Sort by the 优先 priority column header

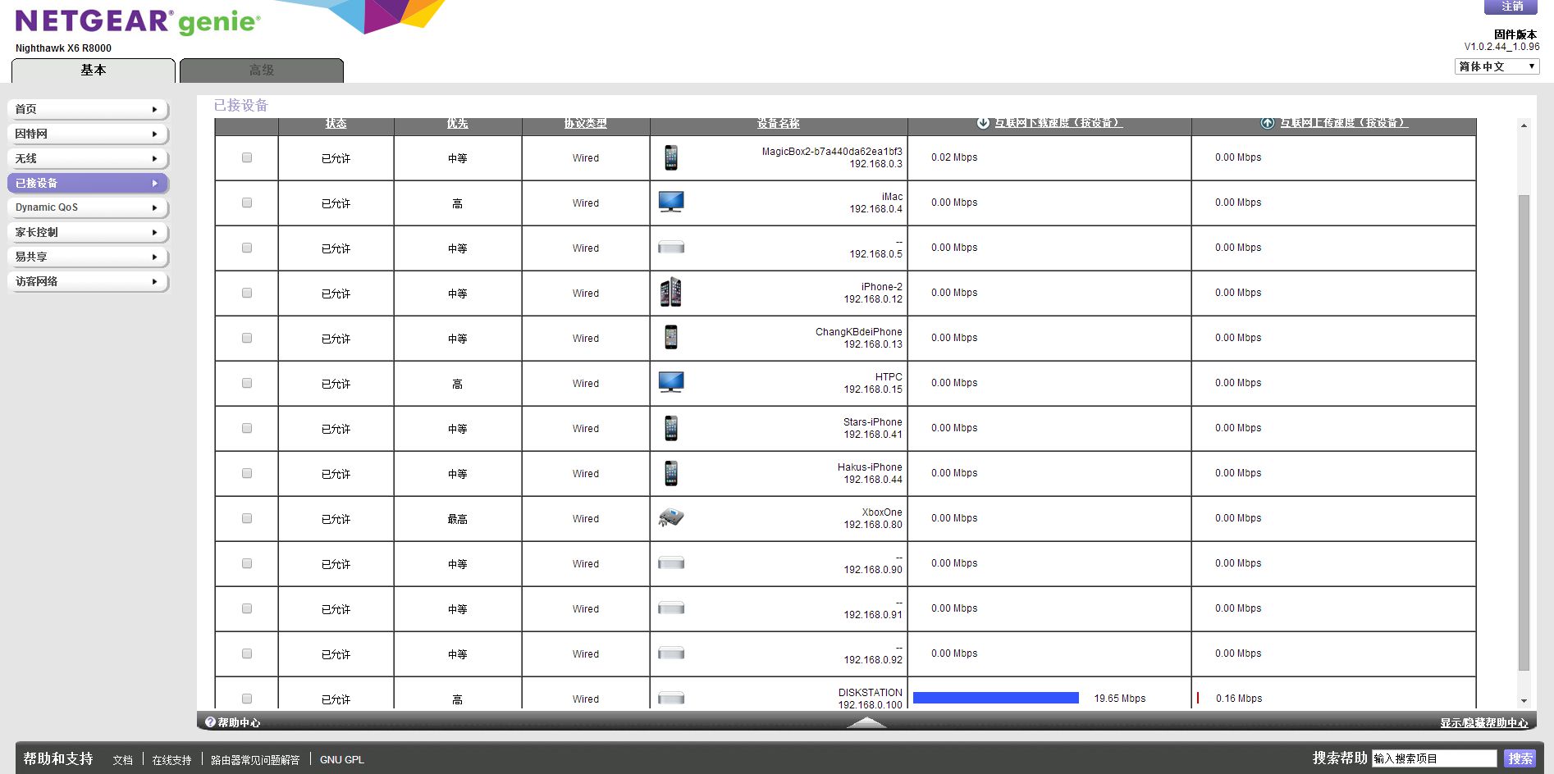click(x=457, y=123)
